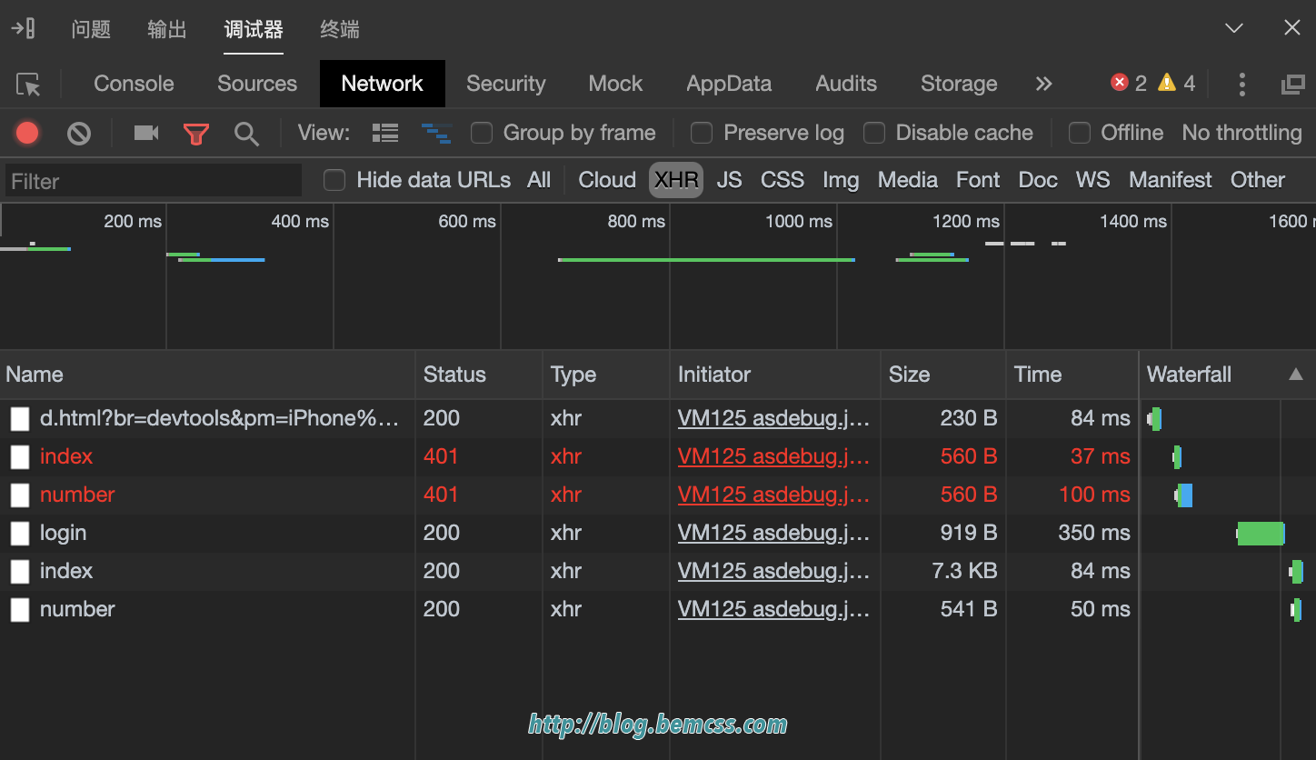Toggle the overview waterfall view icon
The image size is (1316, 760).
coord(436,134)
